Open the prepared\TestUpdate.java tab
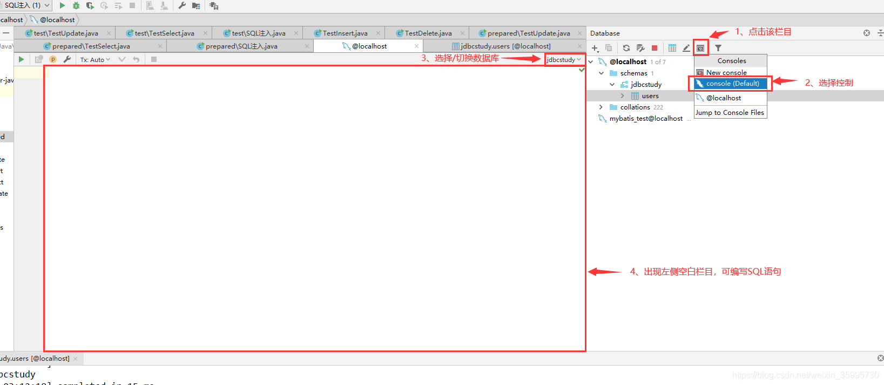Image resolution: width=884 pixels, height=385 pixels. coord(529,33)
